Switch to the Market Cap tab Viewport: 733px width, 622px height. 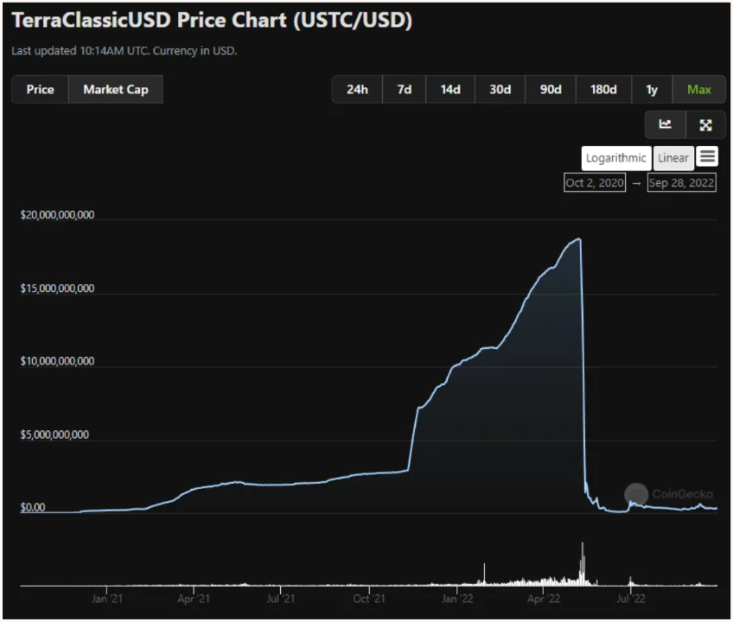click(x=116, y=89)
